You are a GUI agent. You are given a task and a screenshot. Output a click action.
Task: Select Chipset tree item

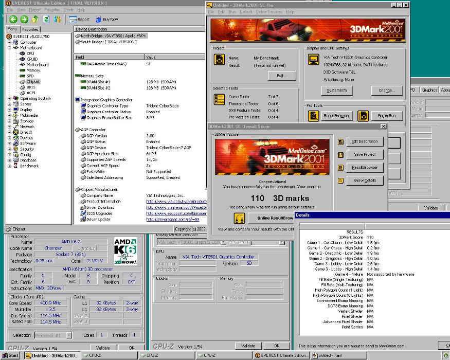[33, 82]
